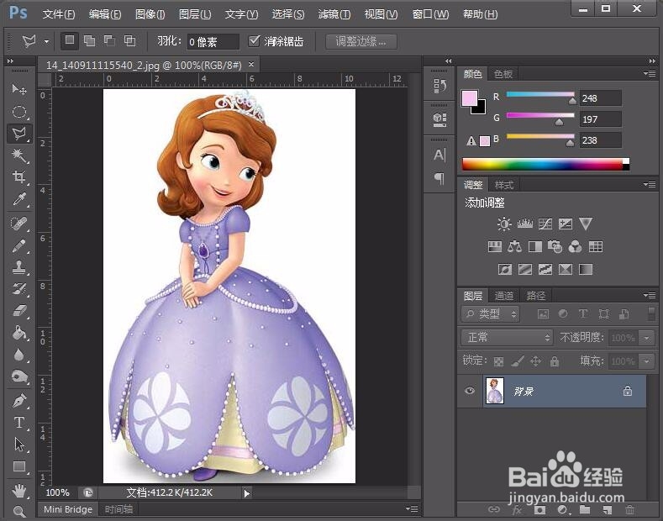663x521 pixels.
Task: Select the Hand tool
Action: pos(19,491)
